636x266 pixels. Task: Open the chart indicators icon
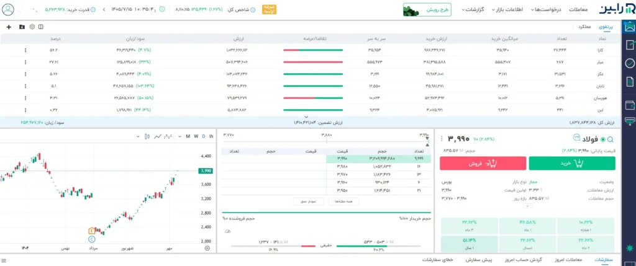pos(168,136)
